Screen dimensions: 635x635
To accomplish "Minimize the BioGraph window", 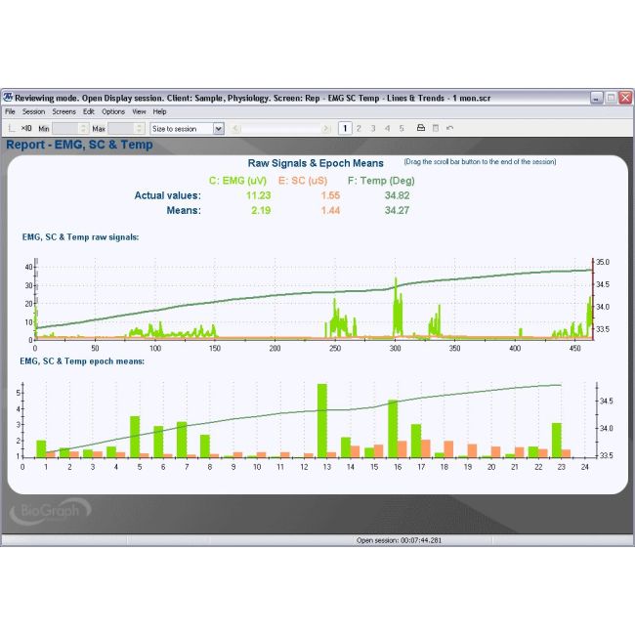I will pos(597,98).
